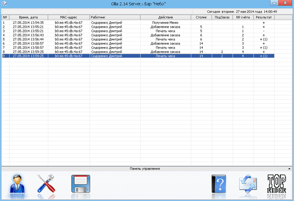Click the Top Rider logo icon
Screen dimensions: 294x201
point(277,184)
